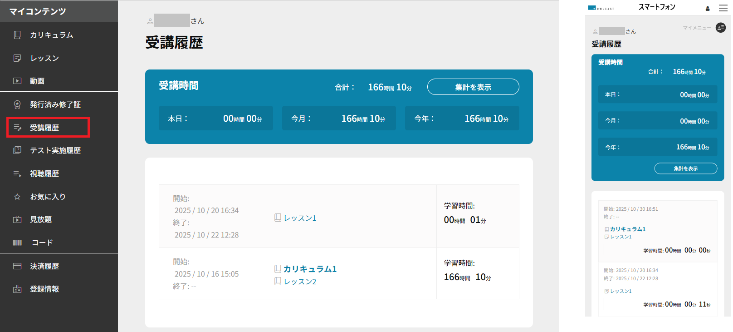Screen dimensions: 733x332
Task: Click the 決済履歴 credit card icon
Action: (17, 266)
